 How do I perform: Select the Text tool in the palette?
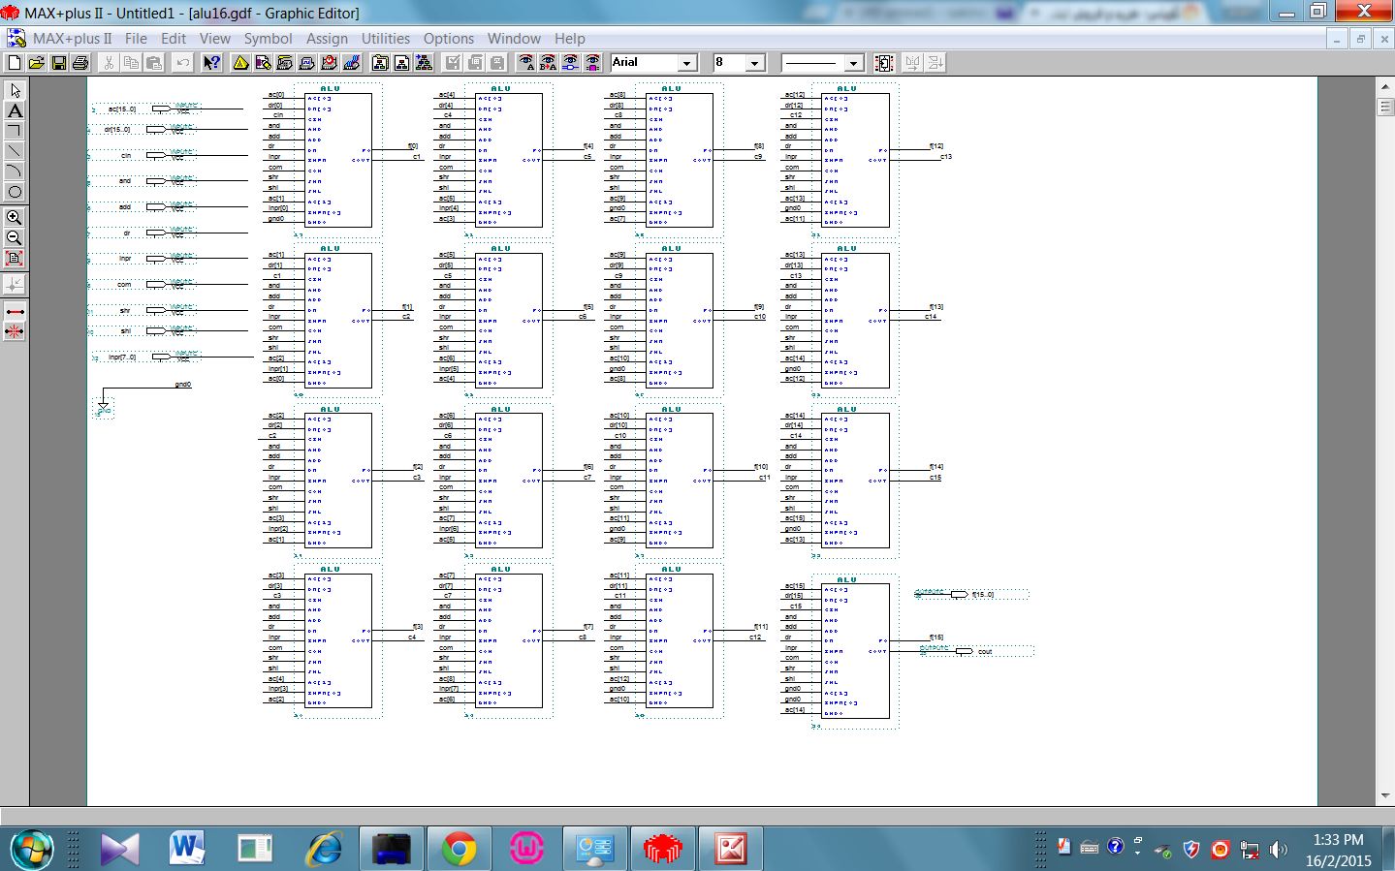15,110
